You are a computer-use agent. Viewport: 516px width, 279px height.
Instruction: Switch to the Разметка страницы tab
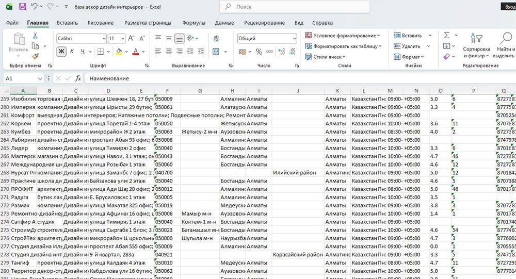point(148,23)
